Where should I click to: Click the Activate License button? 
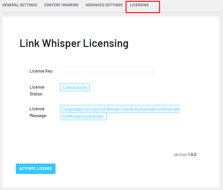click(36, 169)
